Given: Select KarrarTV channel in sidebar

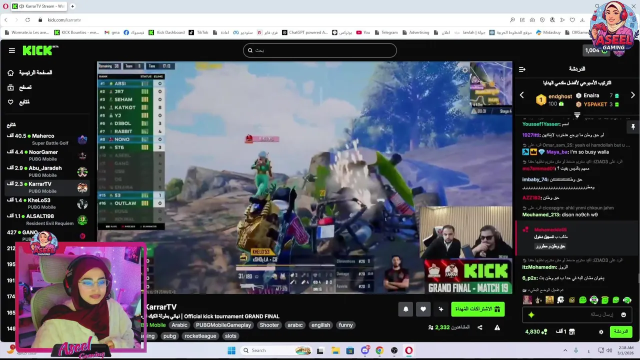Looking at the screenshot, I should pos(47,187).
